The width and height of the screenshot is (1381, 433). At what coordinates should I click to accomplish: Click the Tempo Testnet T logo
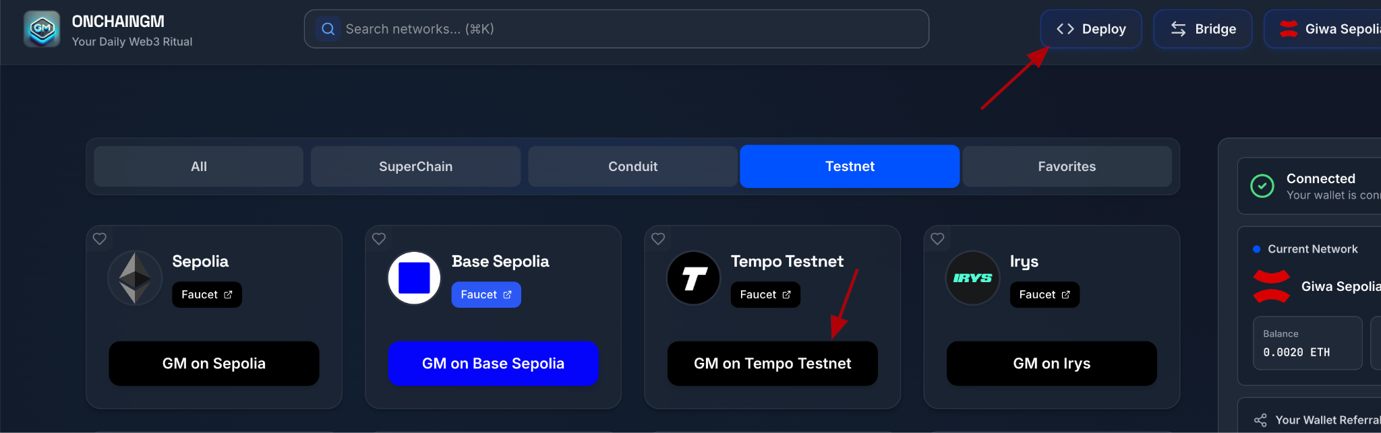(693, 277)
